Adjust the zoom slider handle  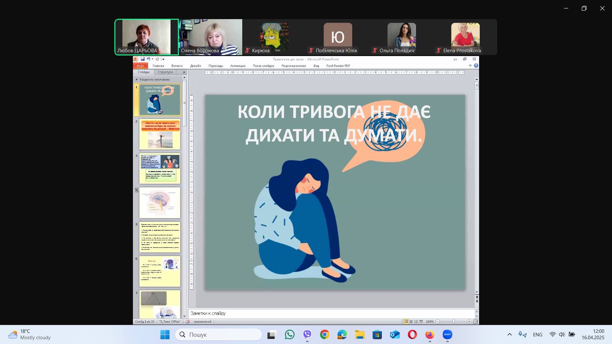[x=454, y=322]
